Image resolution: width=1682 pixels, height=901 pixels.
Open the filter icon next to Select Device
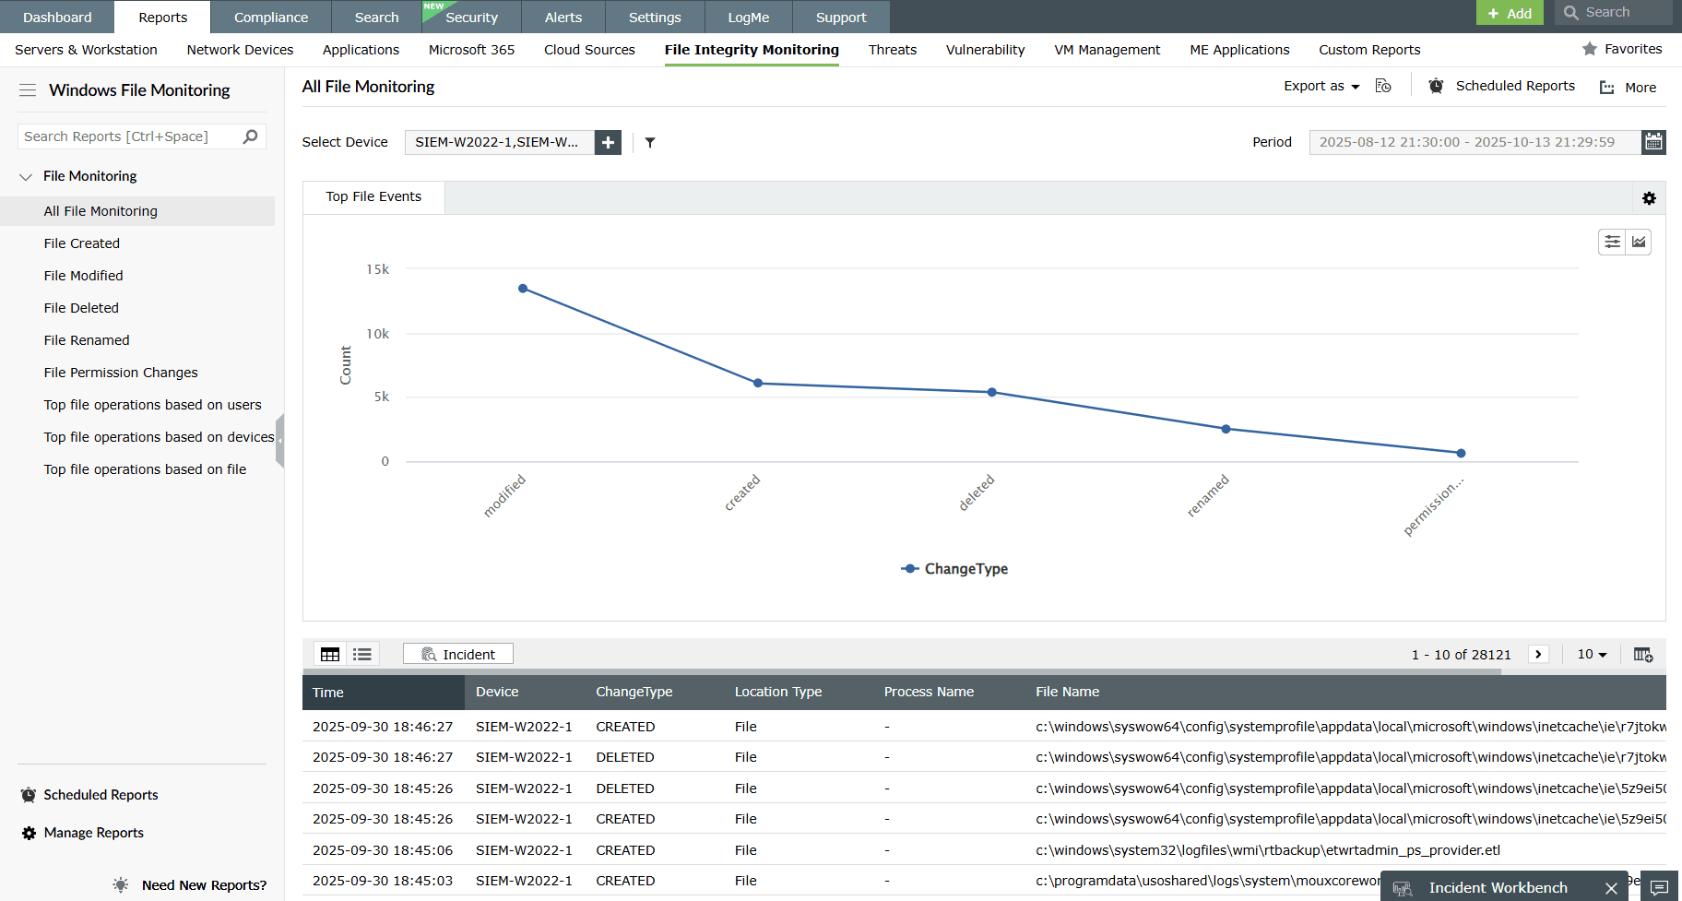[650, 142]
